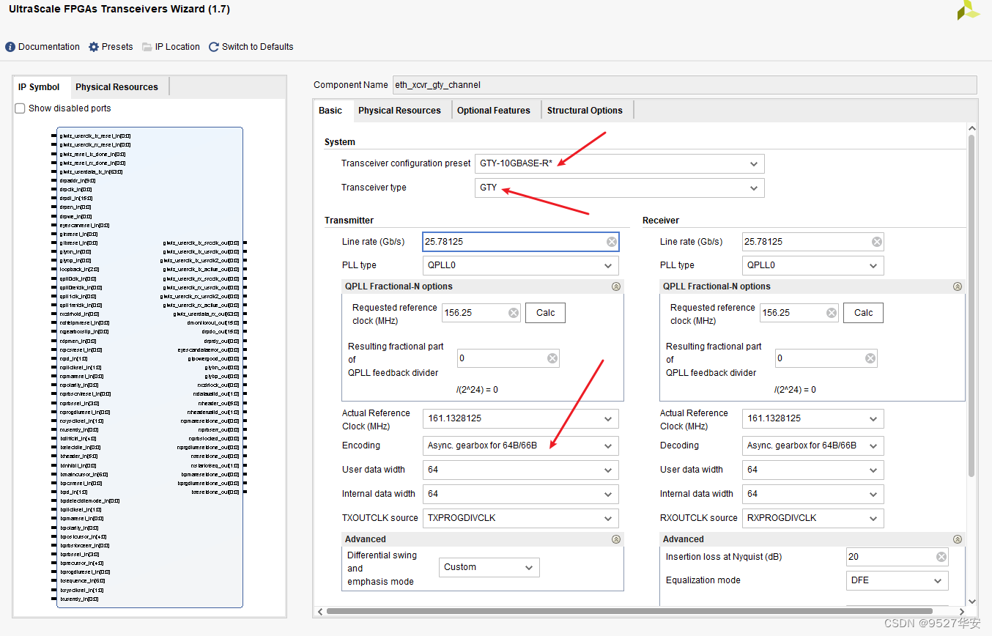This screenshot has width=992, height=636.
Task: Click the Presets gear icon
Action: (94, 47)
